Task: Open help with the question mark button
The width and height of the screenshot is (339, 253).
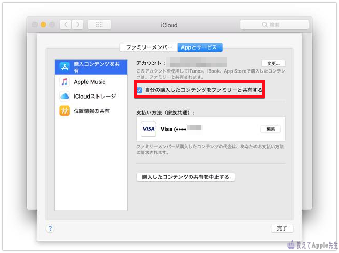Action: pos(50,228)
